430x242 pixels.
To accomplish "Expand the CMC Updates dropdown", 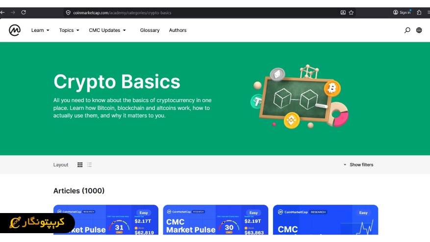I will pos(107,30).
